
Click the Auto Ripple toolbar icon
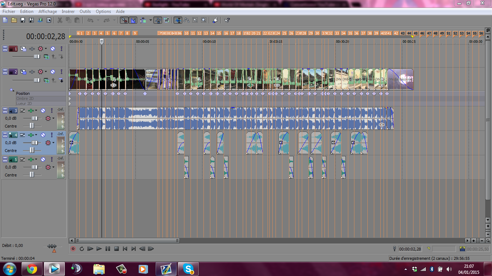click(143, 20)
